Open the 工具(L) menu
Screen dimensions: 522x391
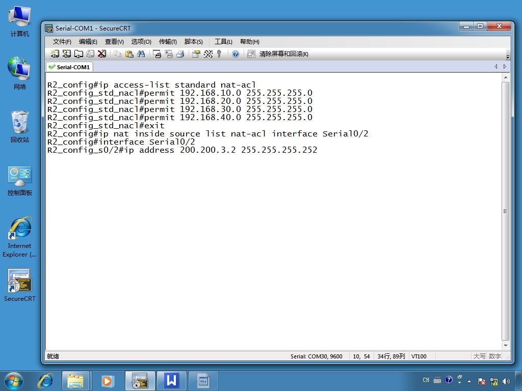(x=223, y=42)
